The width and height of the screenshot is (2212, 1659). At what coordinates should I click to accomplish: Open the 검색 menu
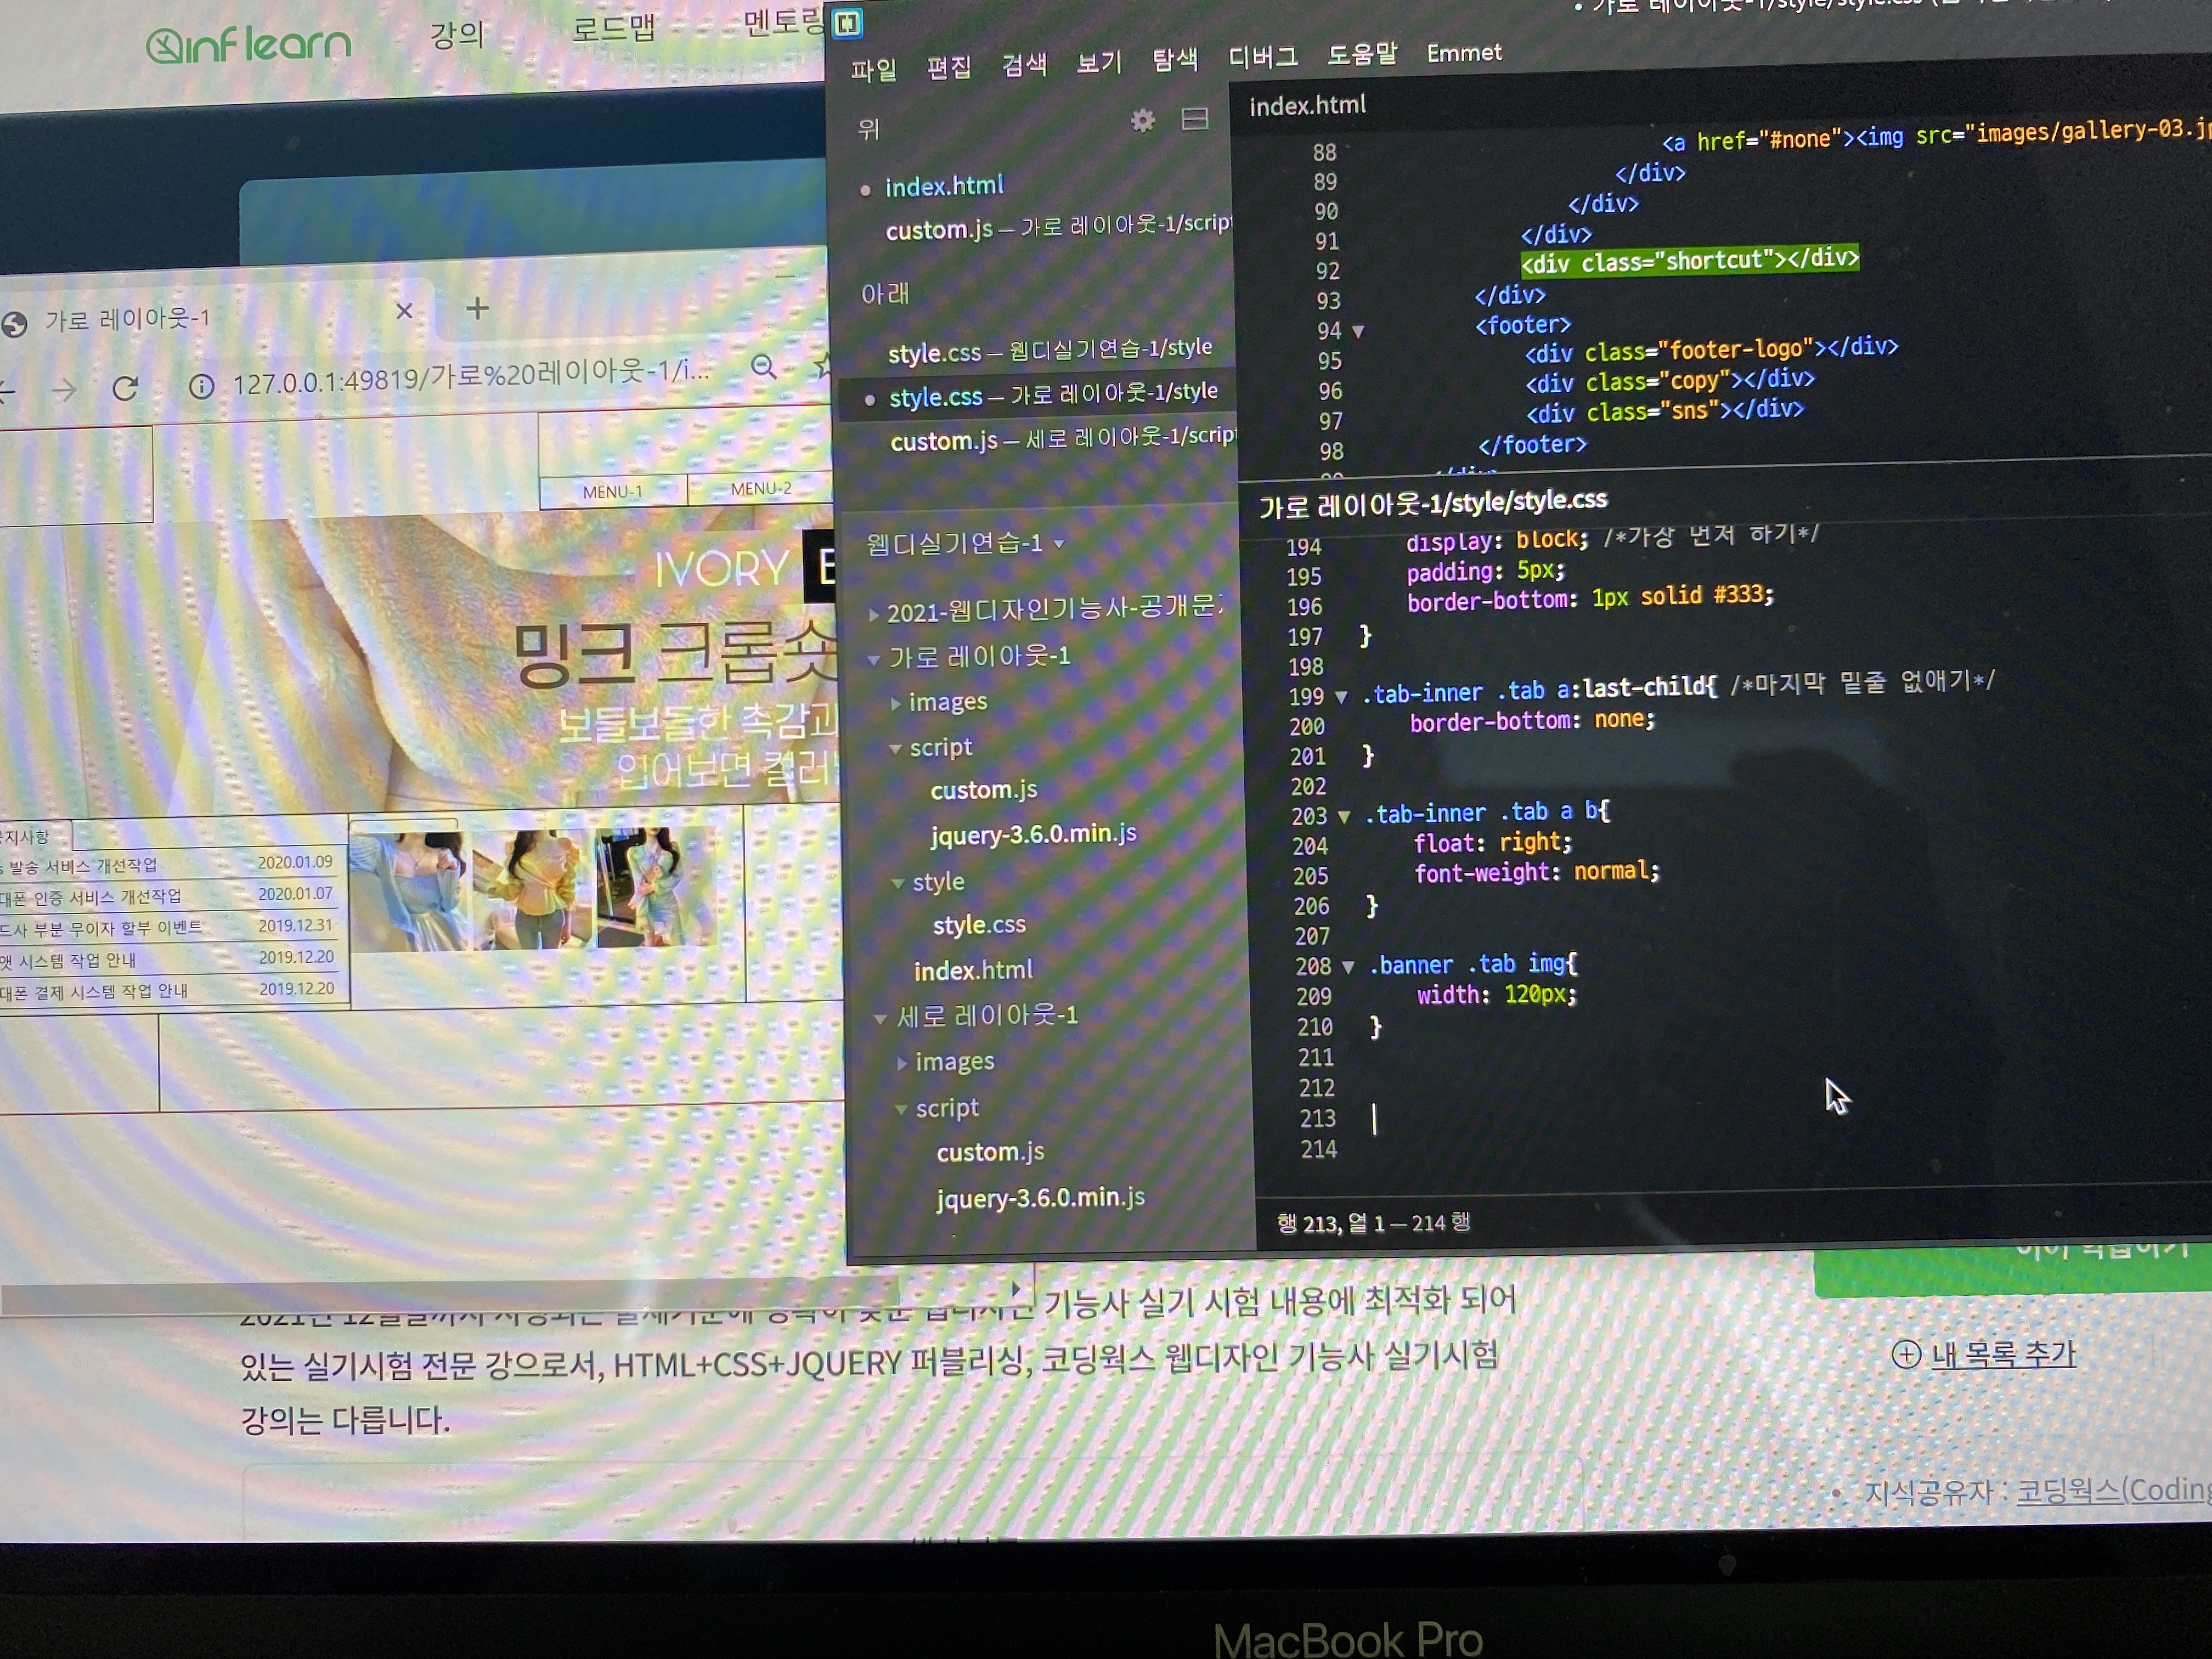(x=1025, y=65)
